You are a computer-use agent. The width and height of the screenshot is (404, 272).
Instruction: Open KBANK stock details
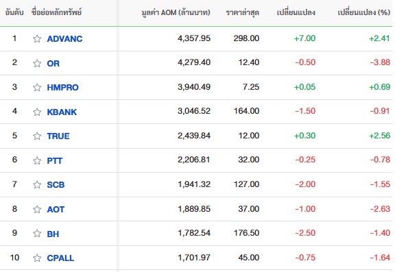[62, 112]
